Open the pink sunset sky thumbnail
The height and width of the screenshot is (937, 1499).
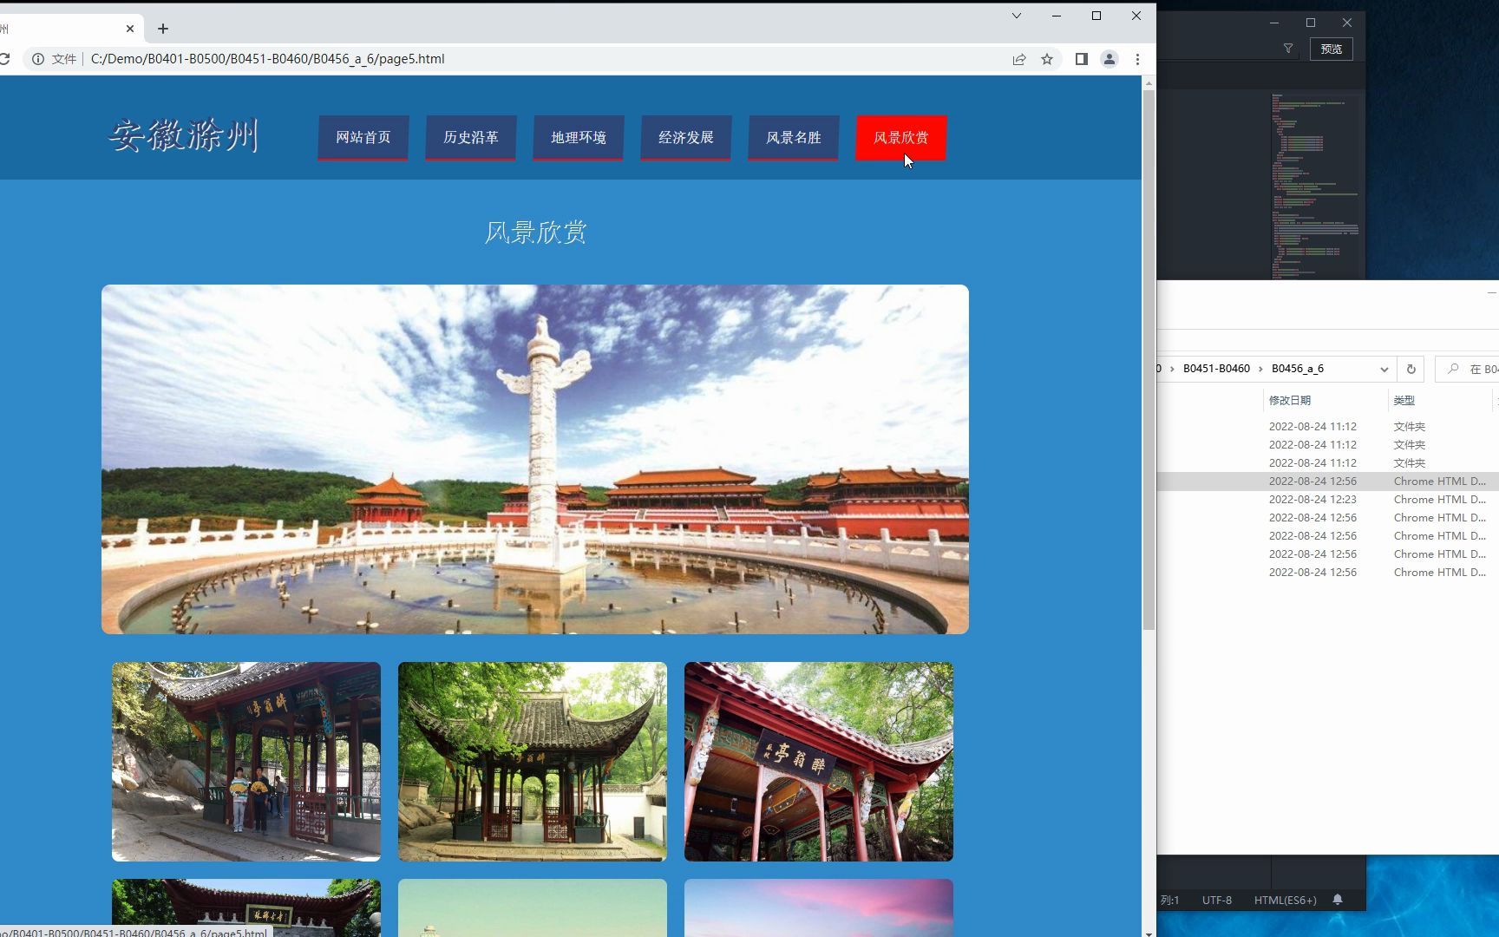[819, 908]
